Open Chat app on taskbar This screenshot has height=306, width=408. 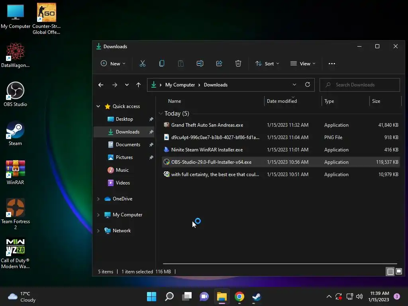(x=204, y=296)
